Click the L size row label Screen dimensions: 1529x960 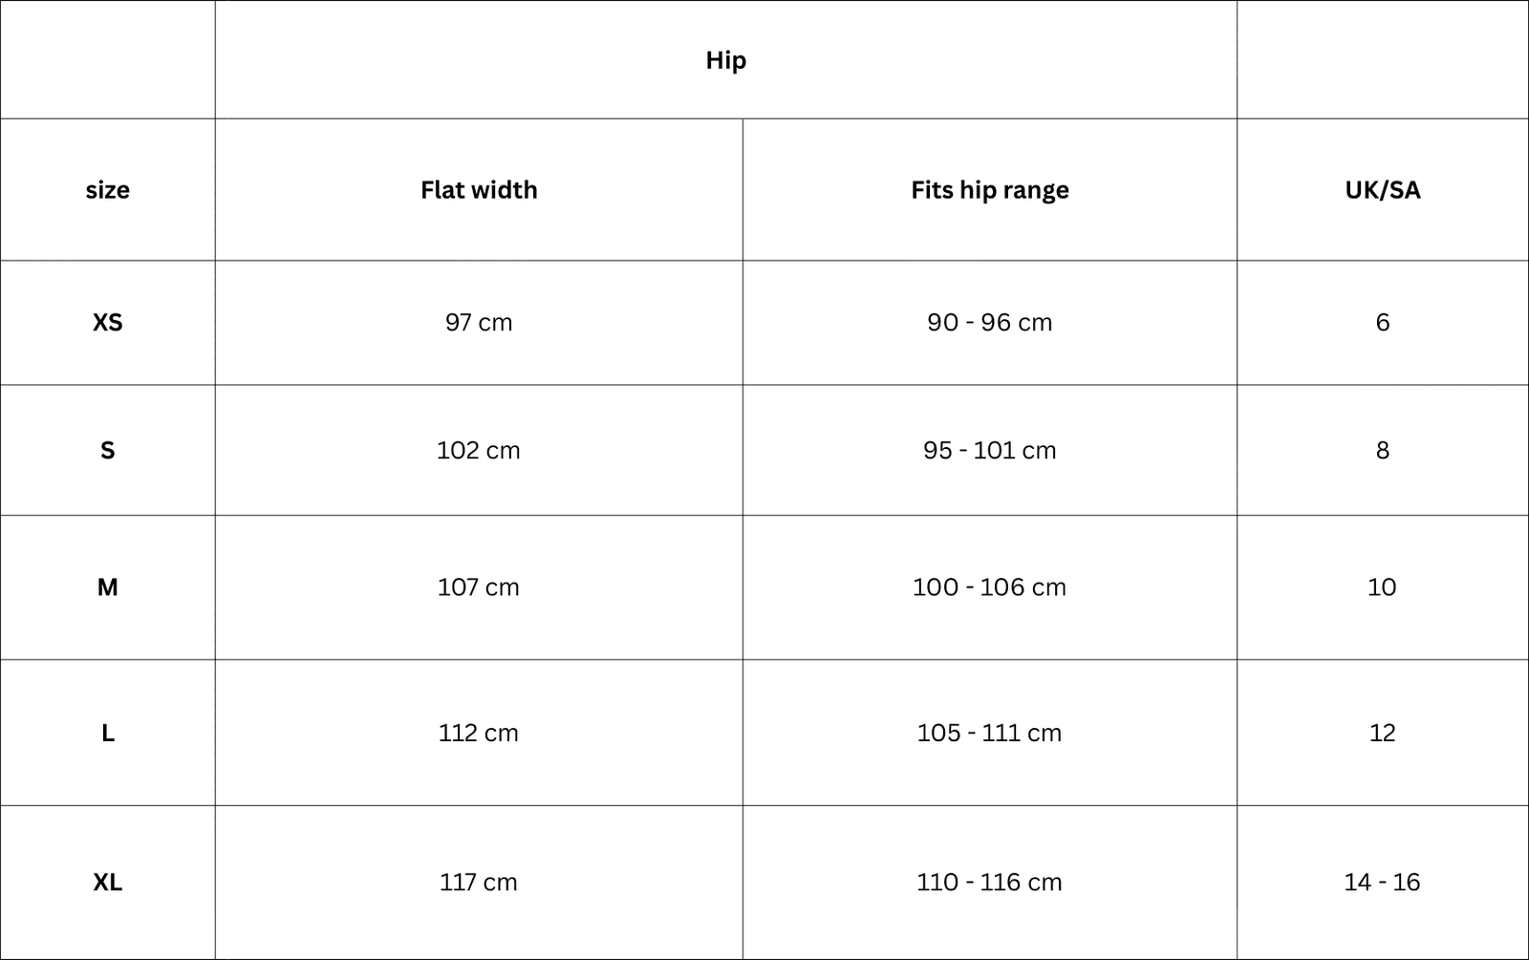107,734
